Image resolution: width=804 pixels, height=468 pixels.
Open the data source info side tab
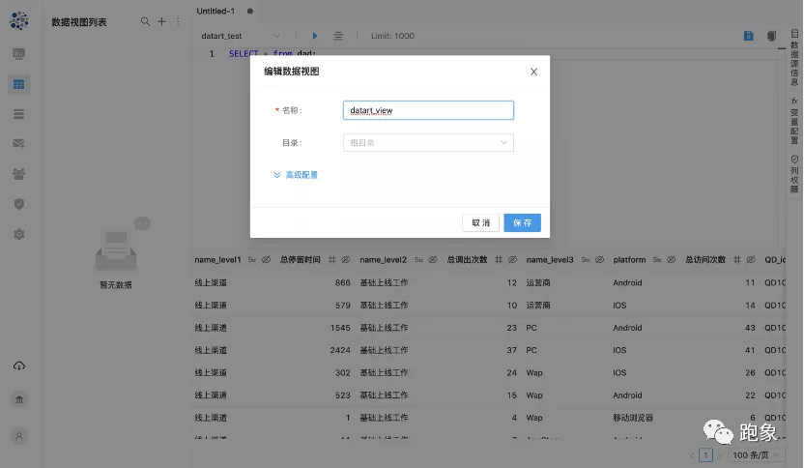[x=794, y=57]
